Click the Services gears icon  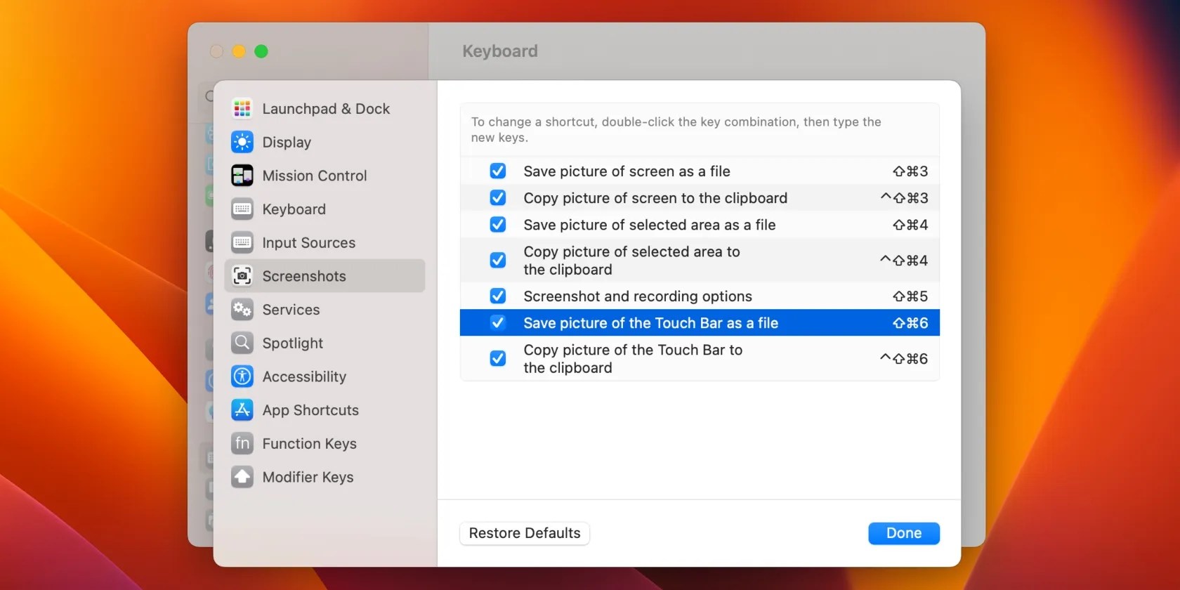point(242,310)
